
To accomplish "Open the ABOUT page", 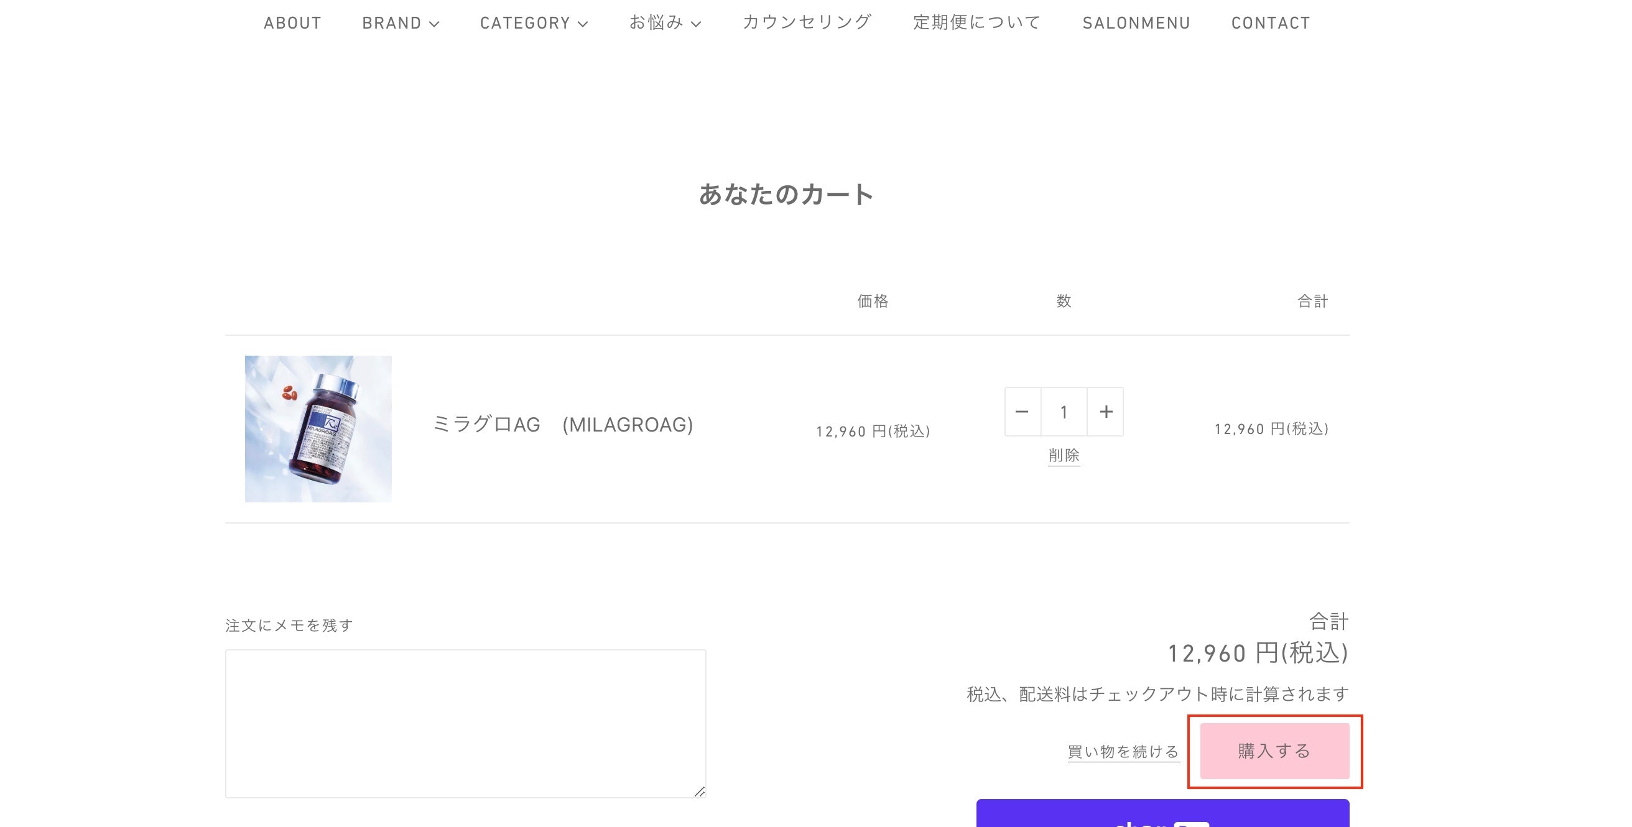I will pyautogui.click(x=292, y=23).
